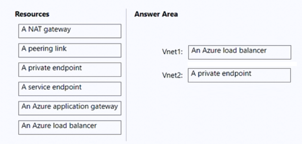Choose the service endpoint resource box

70,89
